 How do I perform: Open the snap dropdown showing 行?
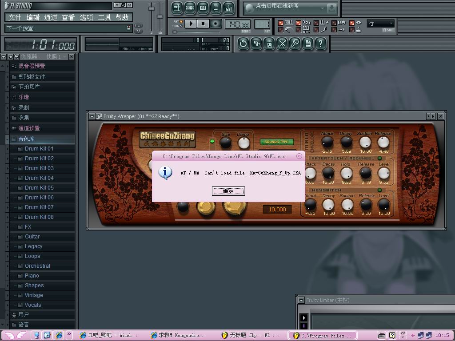click(380, 24)
